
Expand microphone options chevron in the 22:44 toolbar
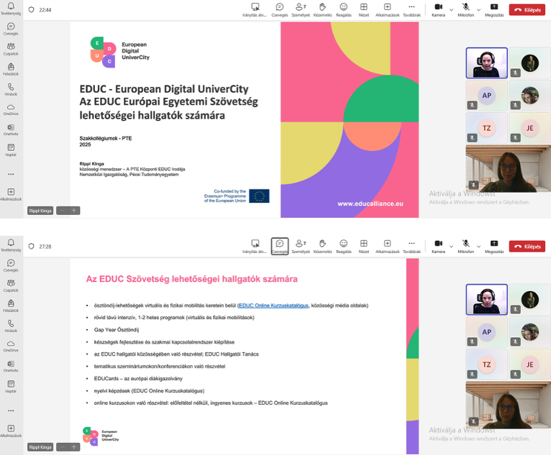pos(478,10)
